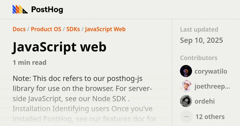
Task: Open the Docs breadcrumb link
Action: coord(19,29)
